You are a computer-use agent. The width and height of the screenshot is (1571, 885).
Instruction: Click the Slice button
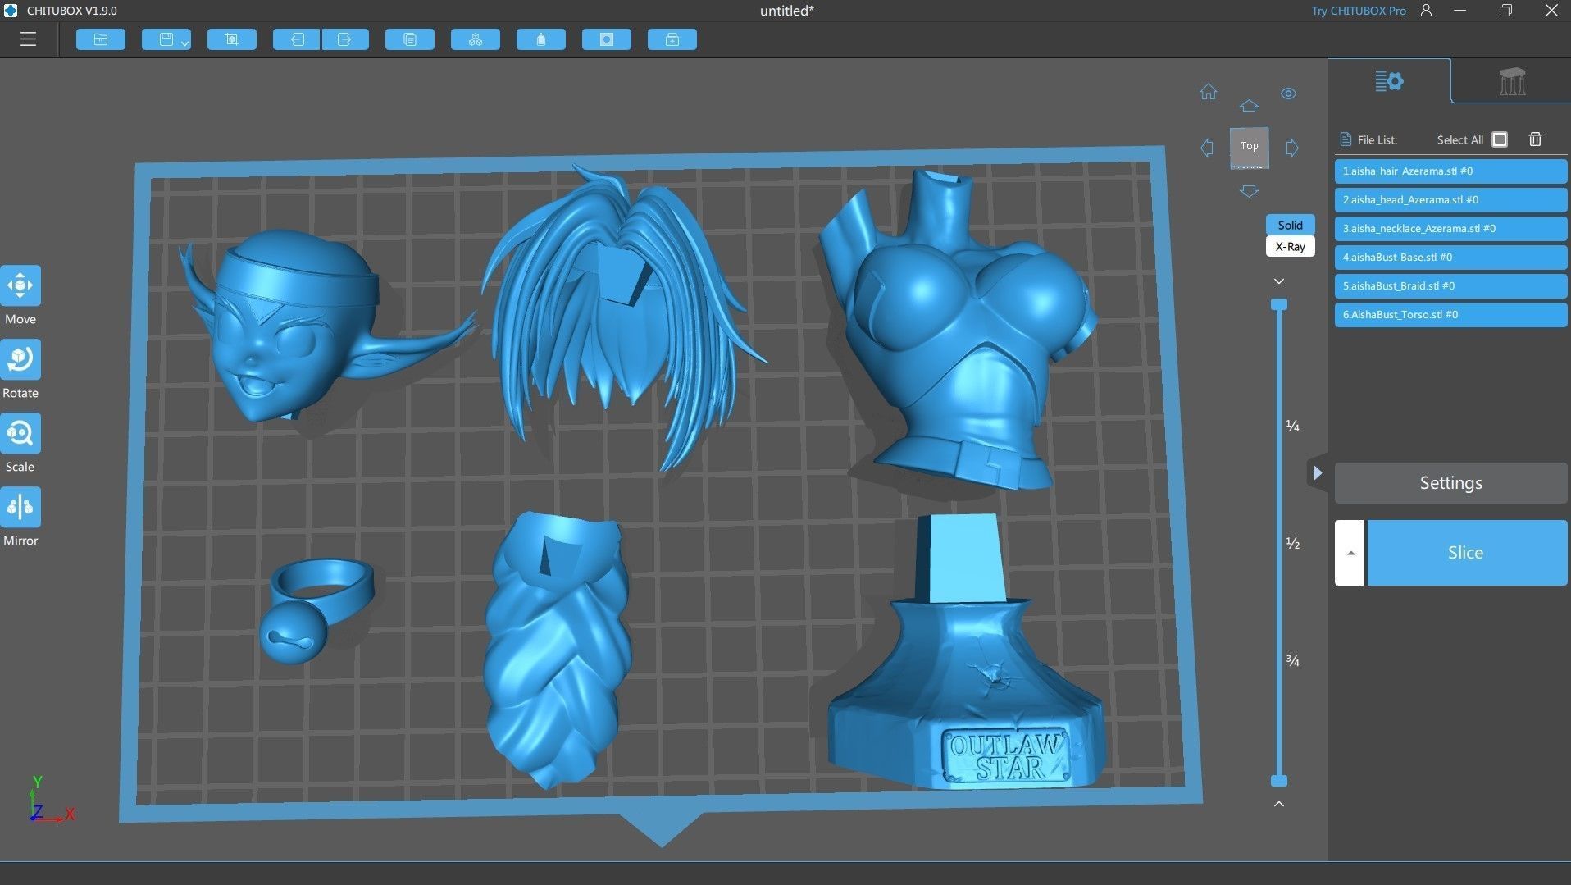click(x=1466, y=553)
